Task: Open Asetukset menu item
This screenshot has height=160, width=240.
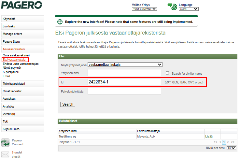Action: (x=23, y=99)
